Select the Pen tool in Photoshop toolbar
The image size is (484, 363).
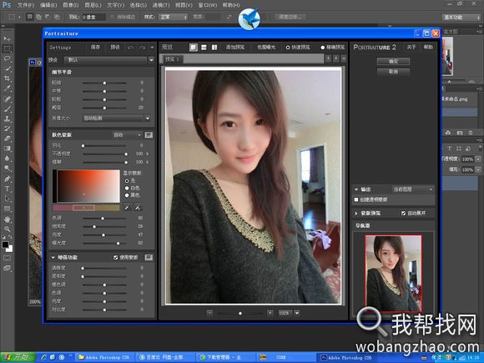point(8,179)
